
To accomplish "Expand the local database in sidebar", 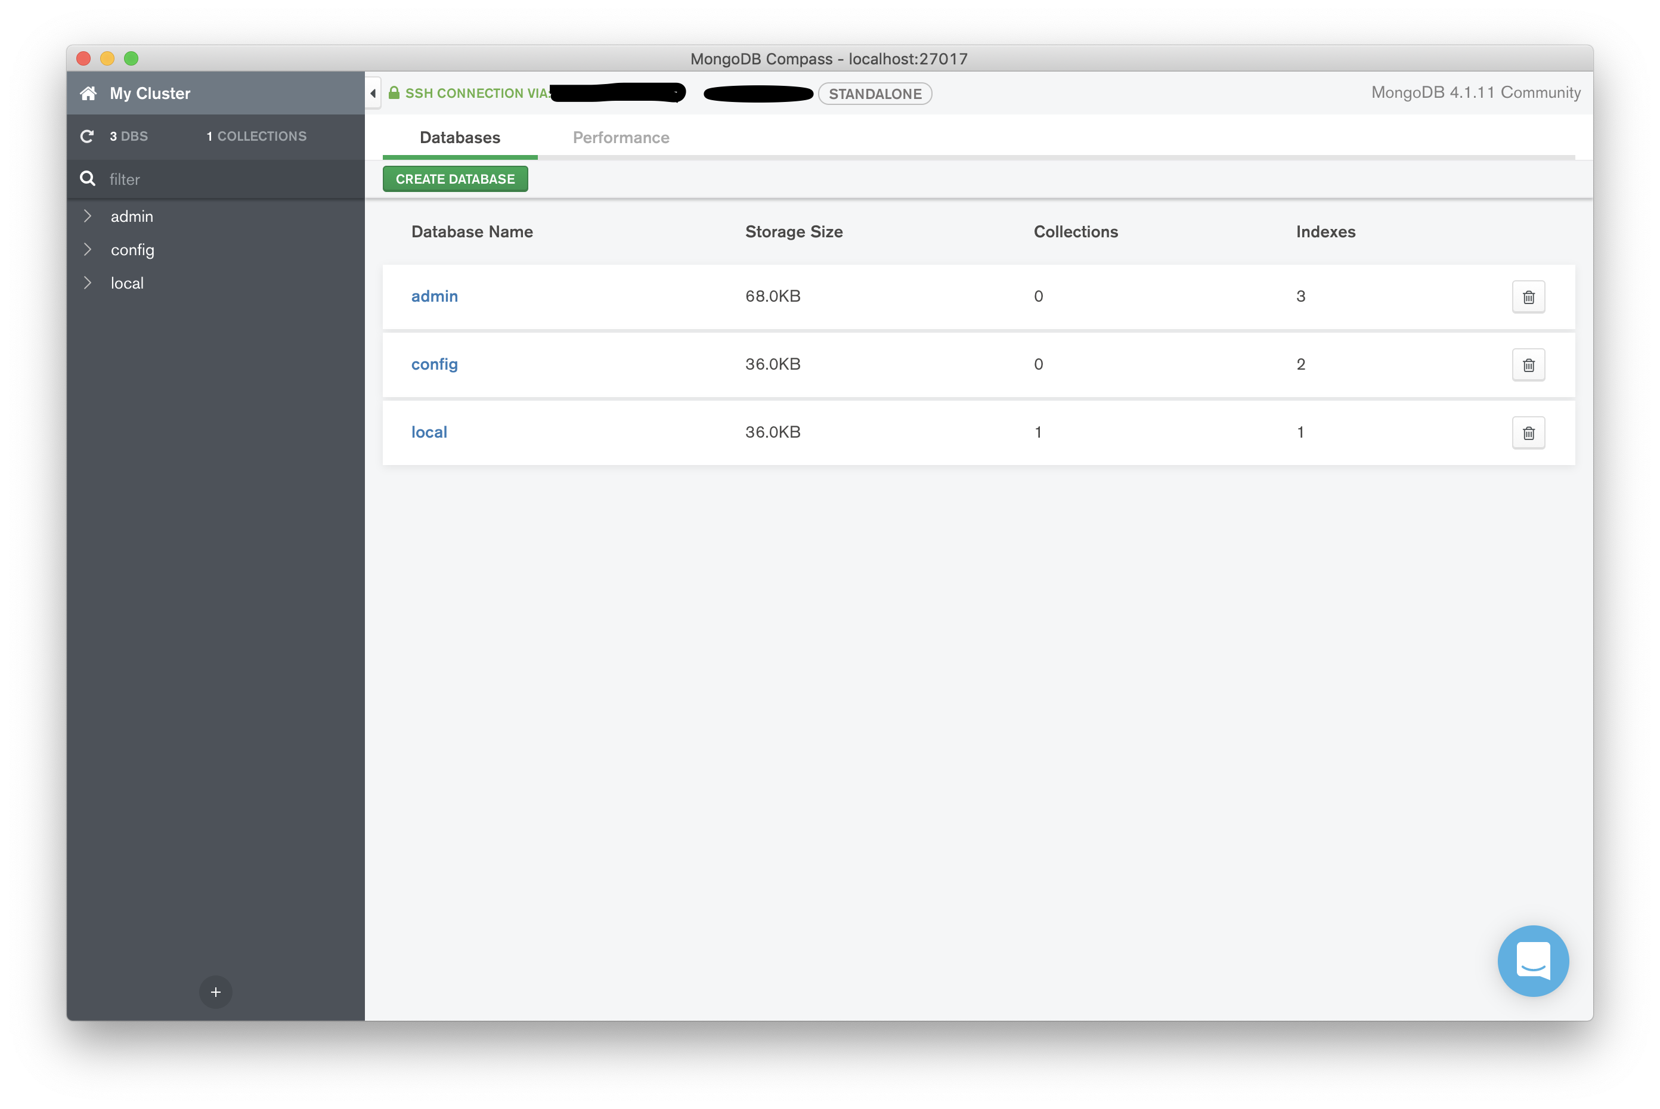I will coord(88,282).
